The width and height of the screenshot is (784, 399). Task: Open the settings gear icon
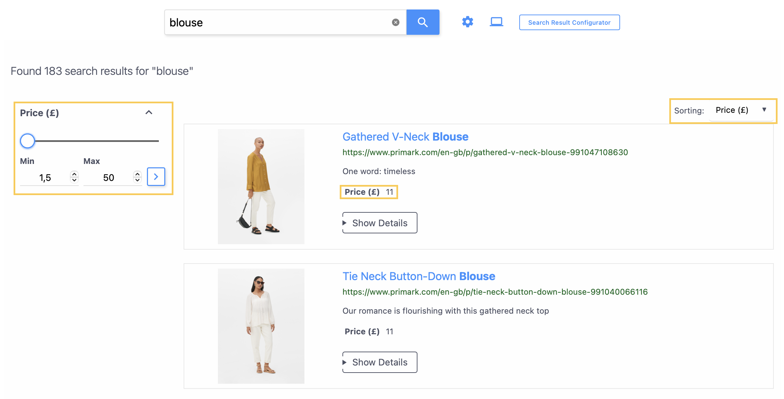tap(467, 22)
